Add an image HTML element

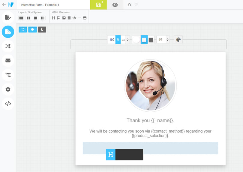pos(64,18)
